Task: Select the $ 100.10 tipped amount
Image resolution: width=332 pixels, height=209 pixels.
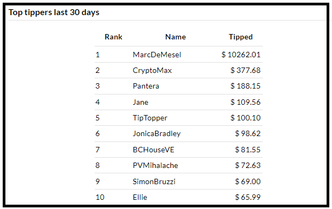Action: click(x=245, y=118)
